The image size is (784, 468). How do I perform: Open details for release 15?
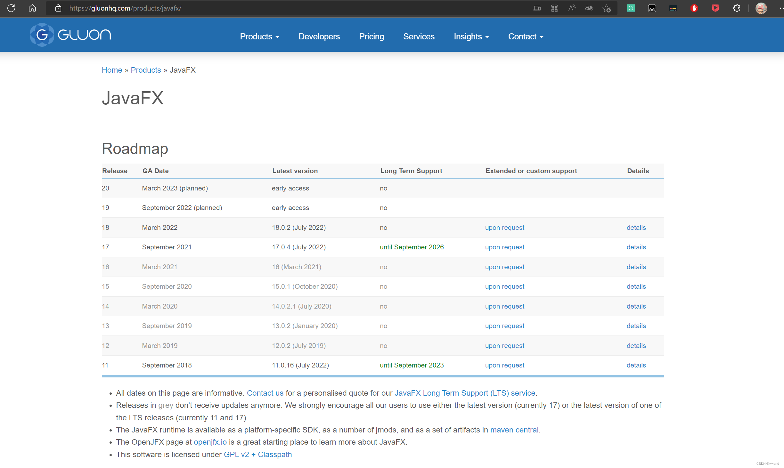(x=636, y=286)
